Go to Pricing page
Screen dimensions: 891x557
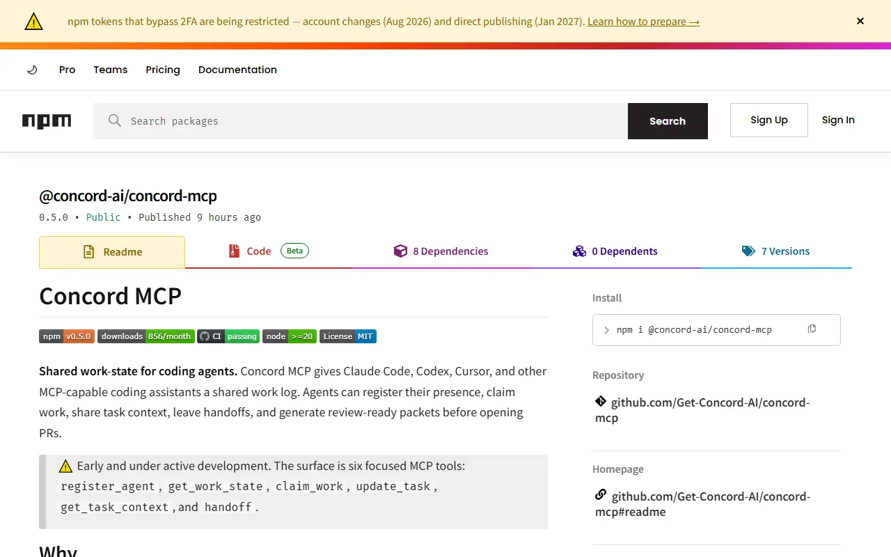[163, 70]
